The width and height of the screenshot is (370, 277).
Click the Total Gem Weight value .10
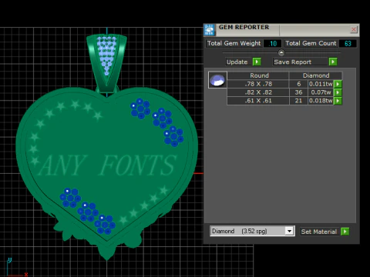point(273,43)
